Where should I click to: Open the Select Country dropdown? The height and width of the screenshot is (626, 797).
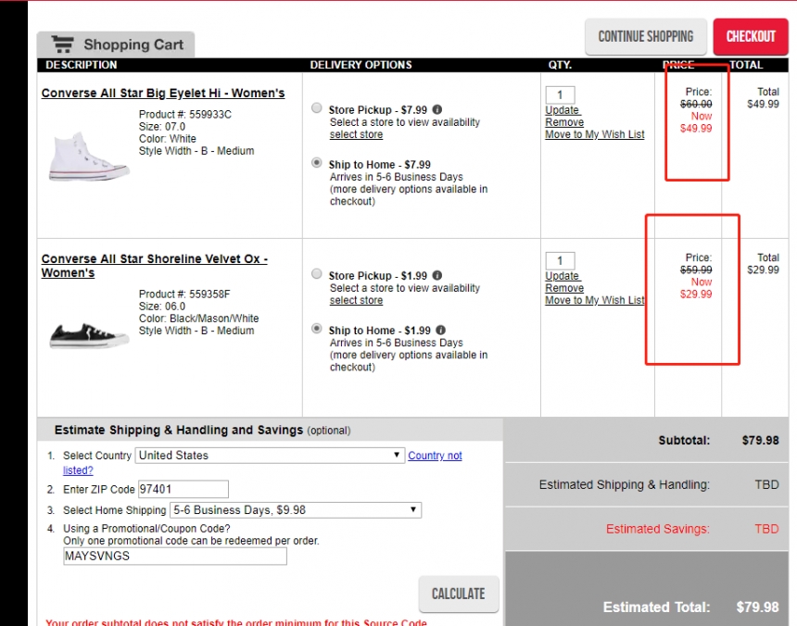(270, 456)
